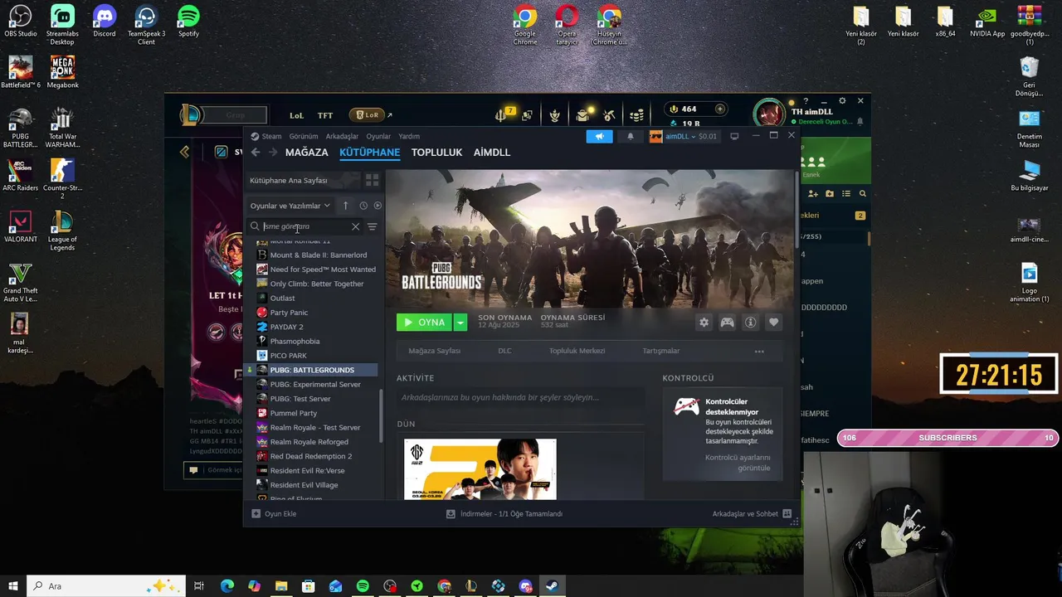Open League client store coins icon

636,115
